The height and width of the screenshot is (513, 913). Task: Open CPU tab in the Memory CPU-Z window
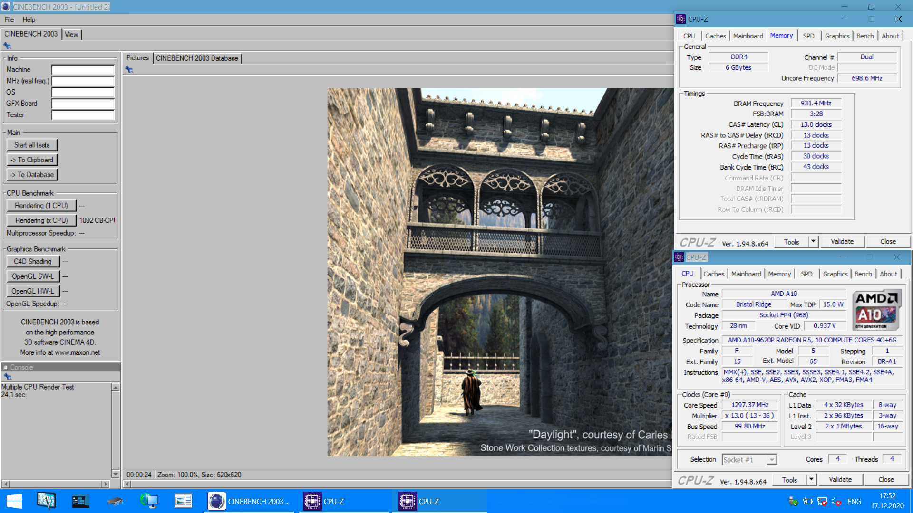click(689, 36)
